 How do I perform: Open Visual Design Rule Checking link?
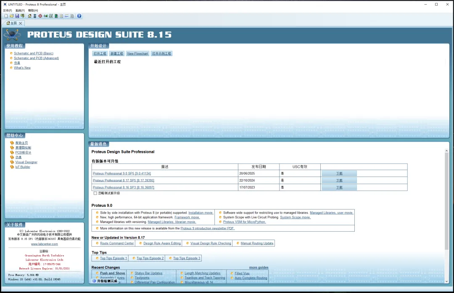(211, 243)
